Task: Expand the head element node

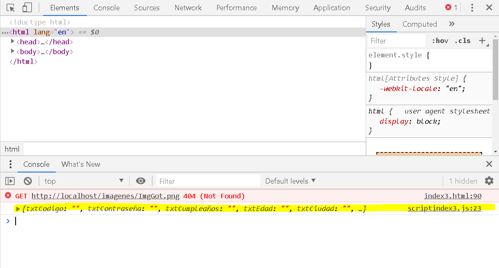Action: coord(13,41)
